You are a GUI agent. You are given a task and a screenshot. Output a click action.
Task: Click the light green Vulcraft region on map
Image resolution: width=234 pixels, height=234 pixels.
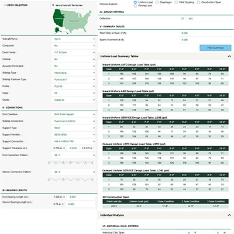coord(77,20)
